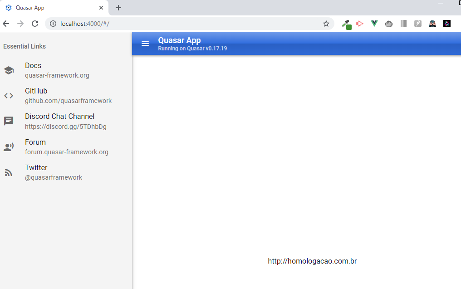
Task: Click the Docs graduation cap icon
Action: (9, 70)
